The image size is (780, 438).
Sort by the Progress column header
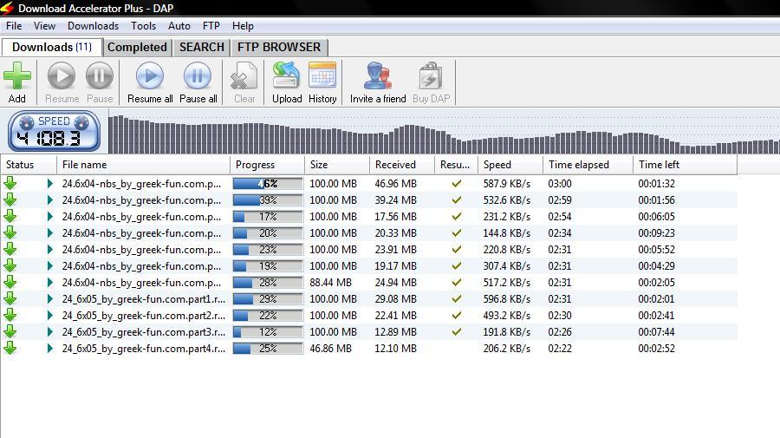click(267, 165)
